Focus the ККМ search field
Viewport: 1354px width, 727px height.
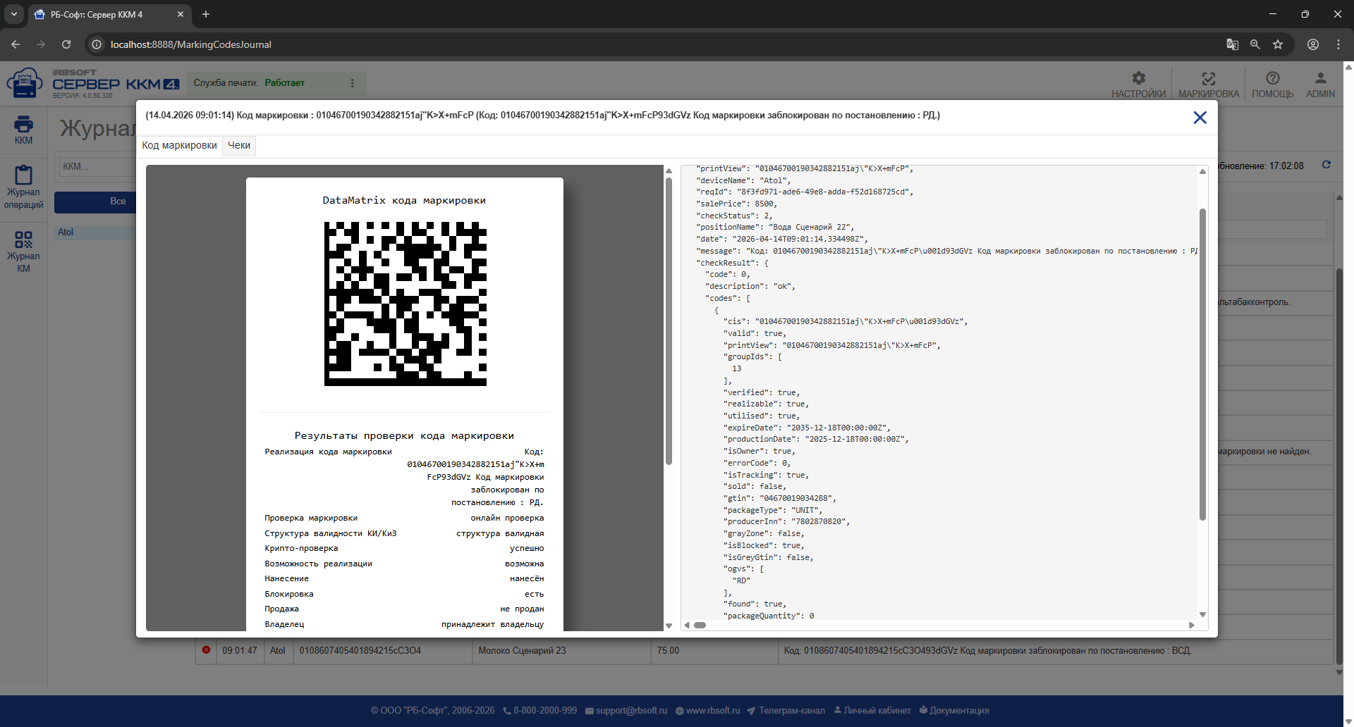pos(97,166)
